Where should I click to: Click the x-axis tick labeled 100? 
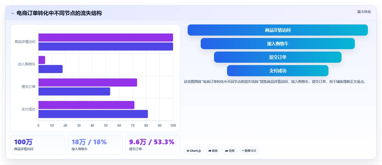[173, 125]
